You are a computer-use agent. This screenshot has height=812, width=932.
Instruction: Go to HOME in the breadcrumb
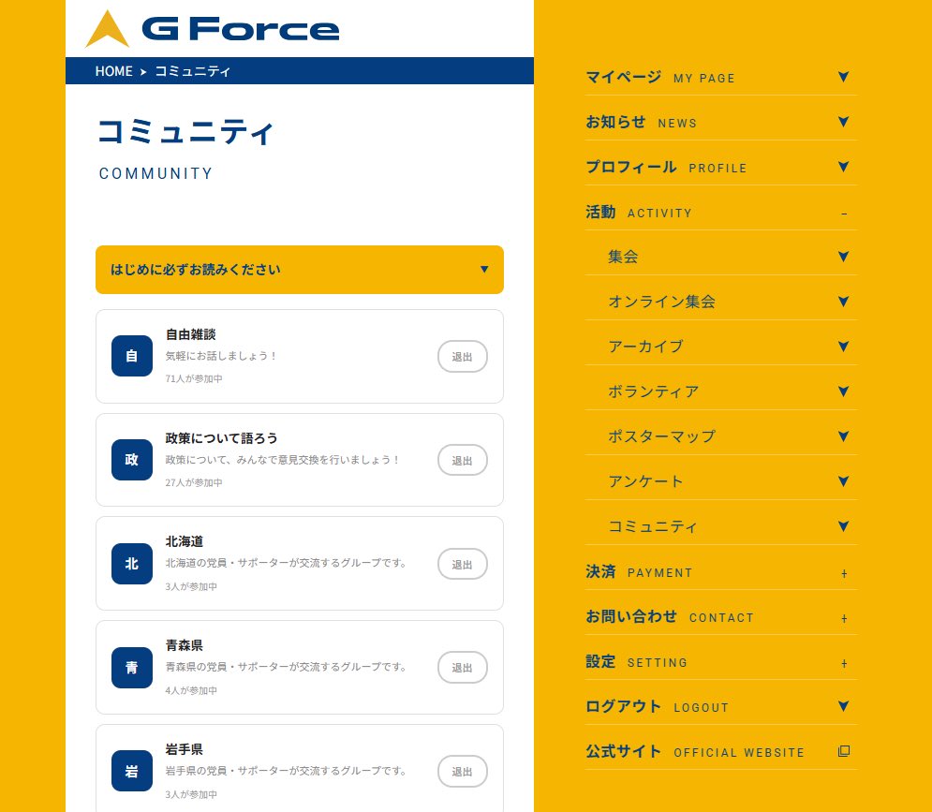point(113,71)
